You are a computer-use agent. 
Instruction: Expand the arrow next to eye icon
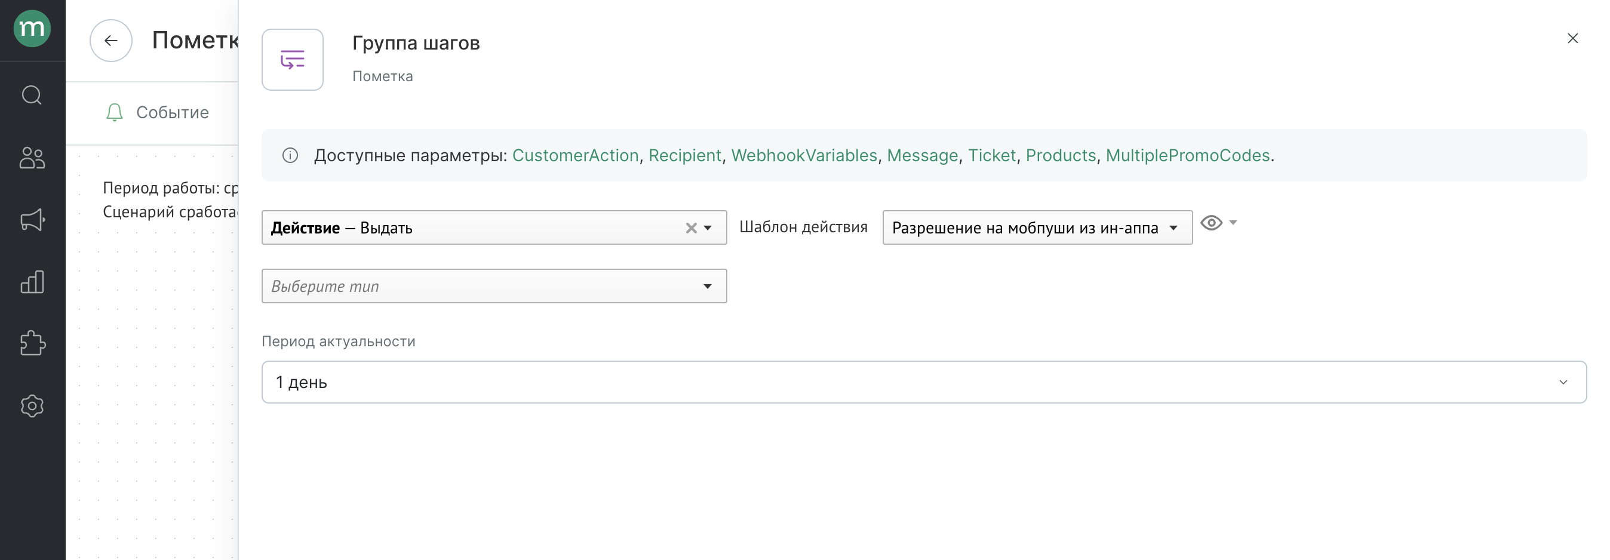pyautogui.click(x=1233, y=223)
